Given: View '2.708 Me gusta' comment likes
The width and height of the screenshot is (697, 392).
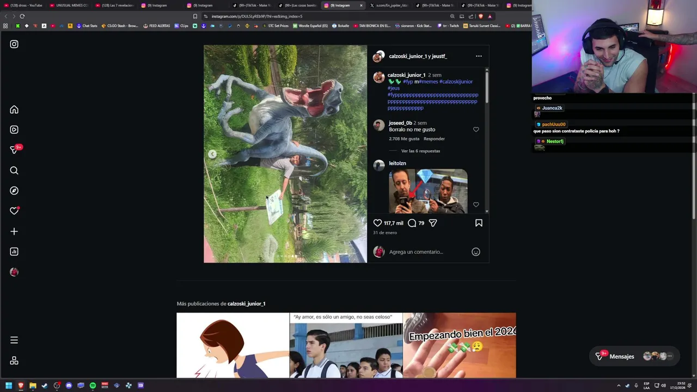Looking at the screenshot, I should click(404, 139).
